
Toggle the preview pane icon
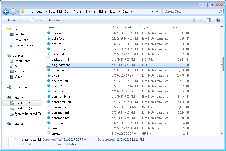tap(209, 20)
